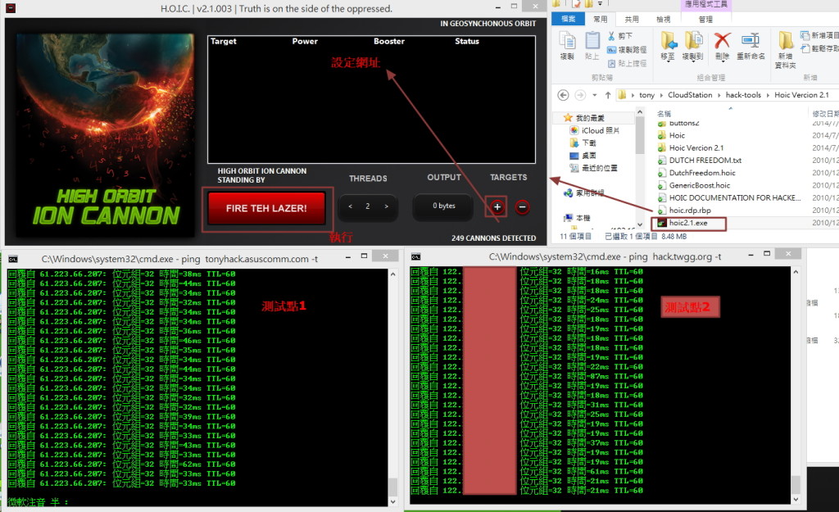Select 桌面 in the sidebar
Viewport: 839px width, 512px height.
tap(583, 155)
